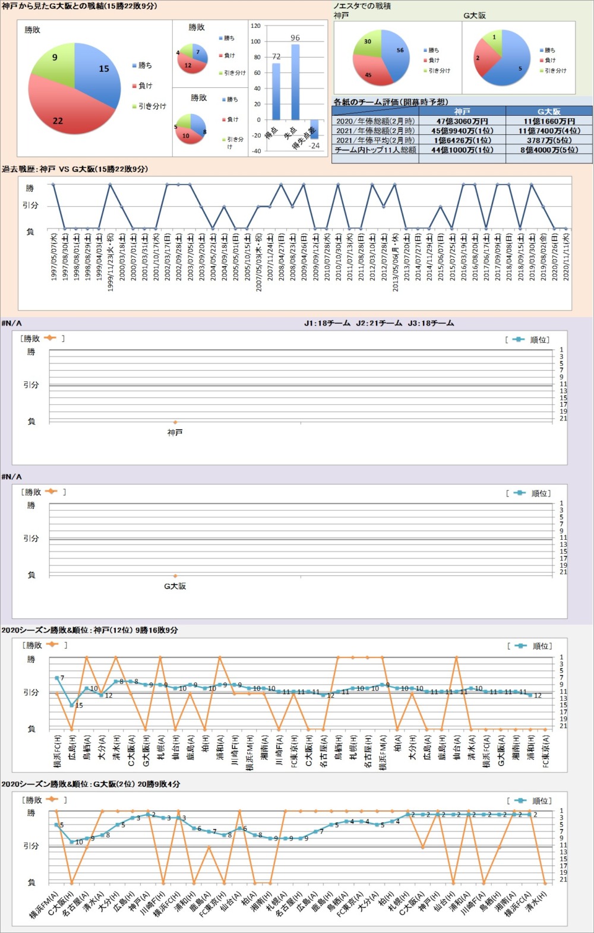Select the チーム内トップ11人総額 row label
The height and width of the screenshot is (933, 594).
(x=375, y=150)
